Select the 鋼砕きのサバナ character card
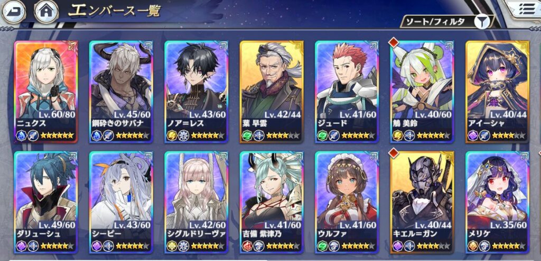 121,92
